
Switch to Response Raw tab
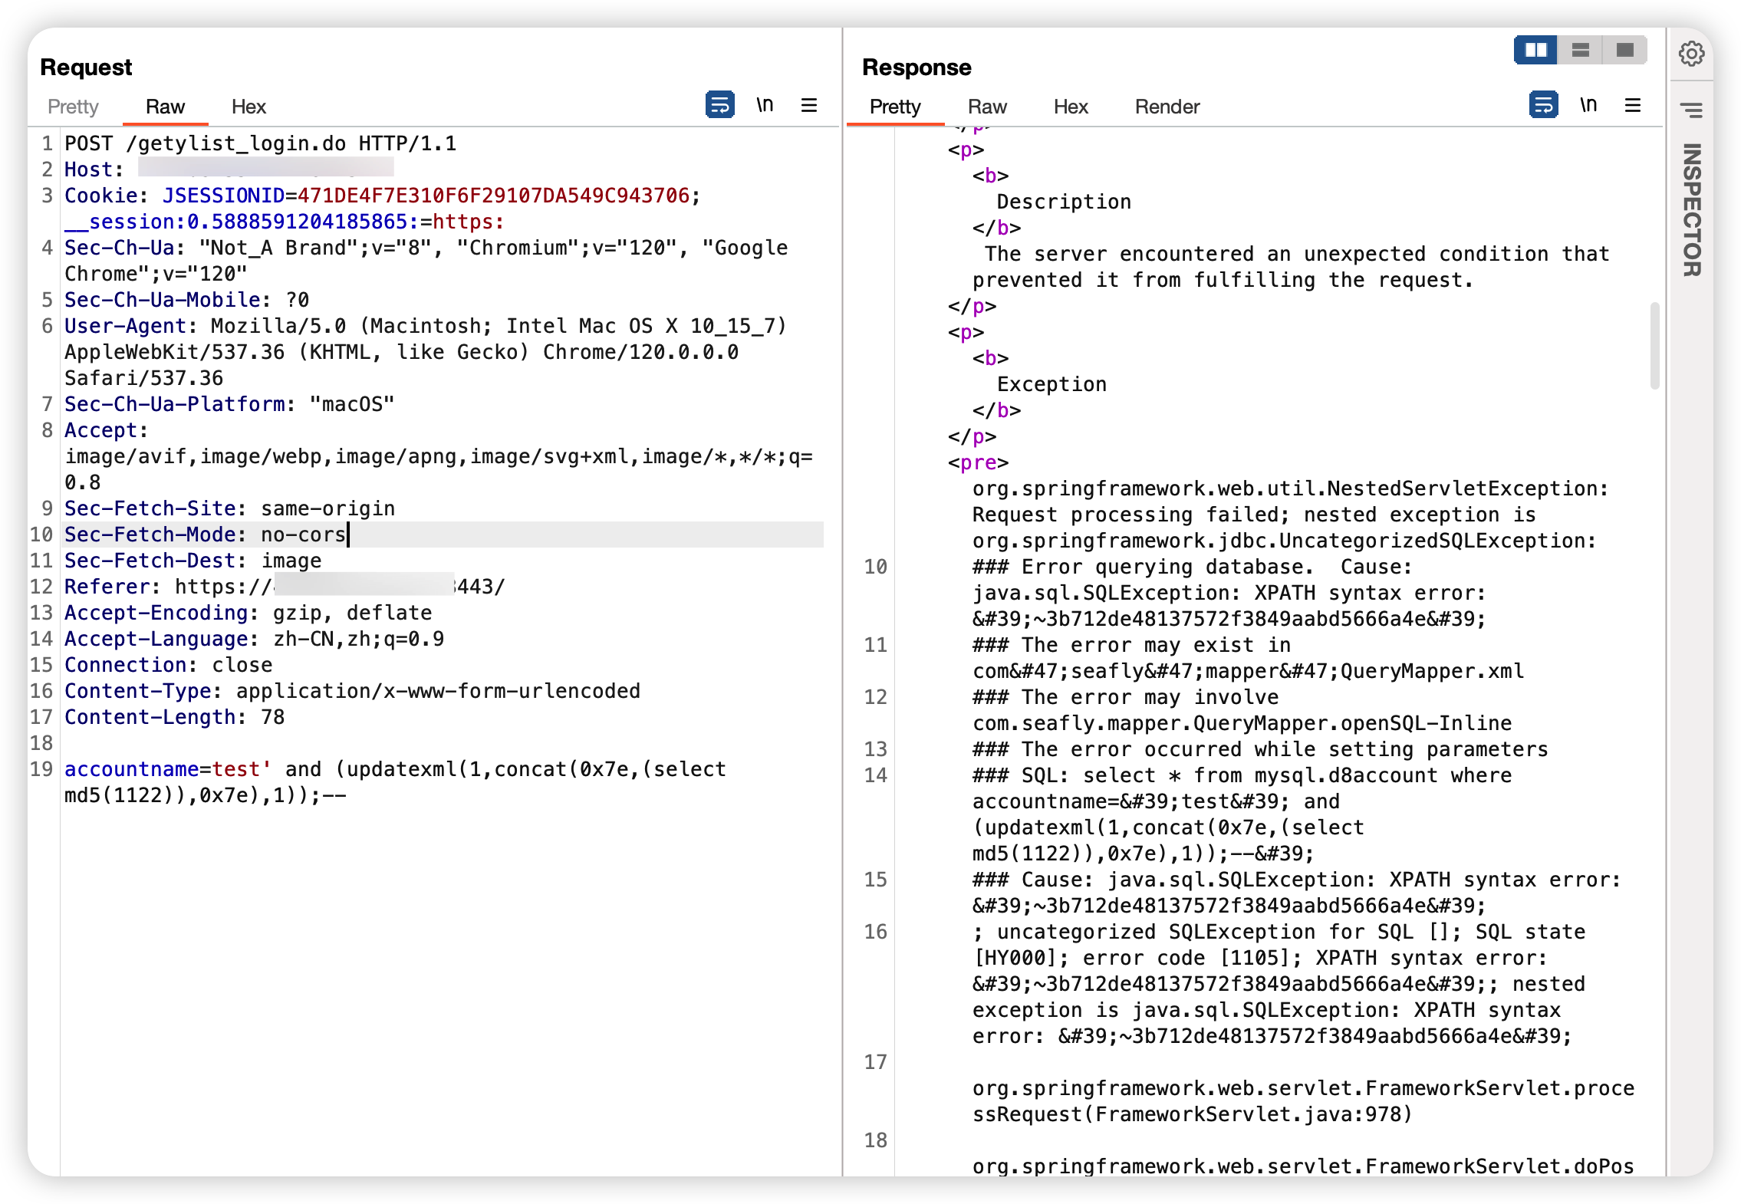click(x=987, y=107)
